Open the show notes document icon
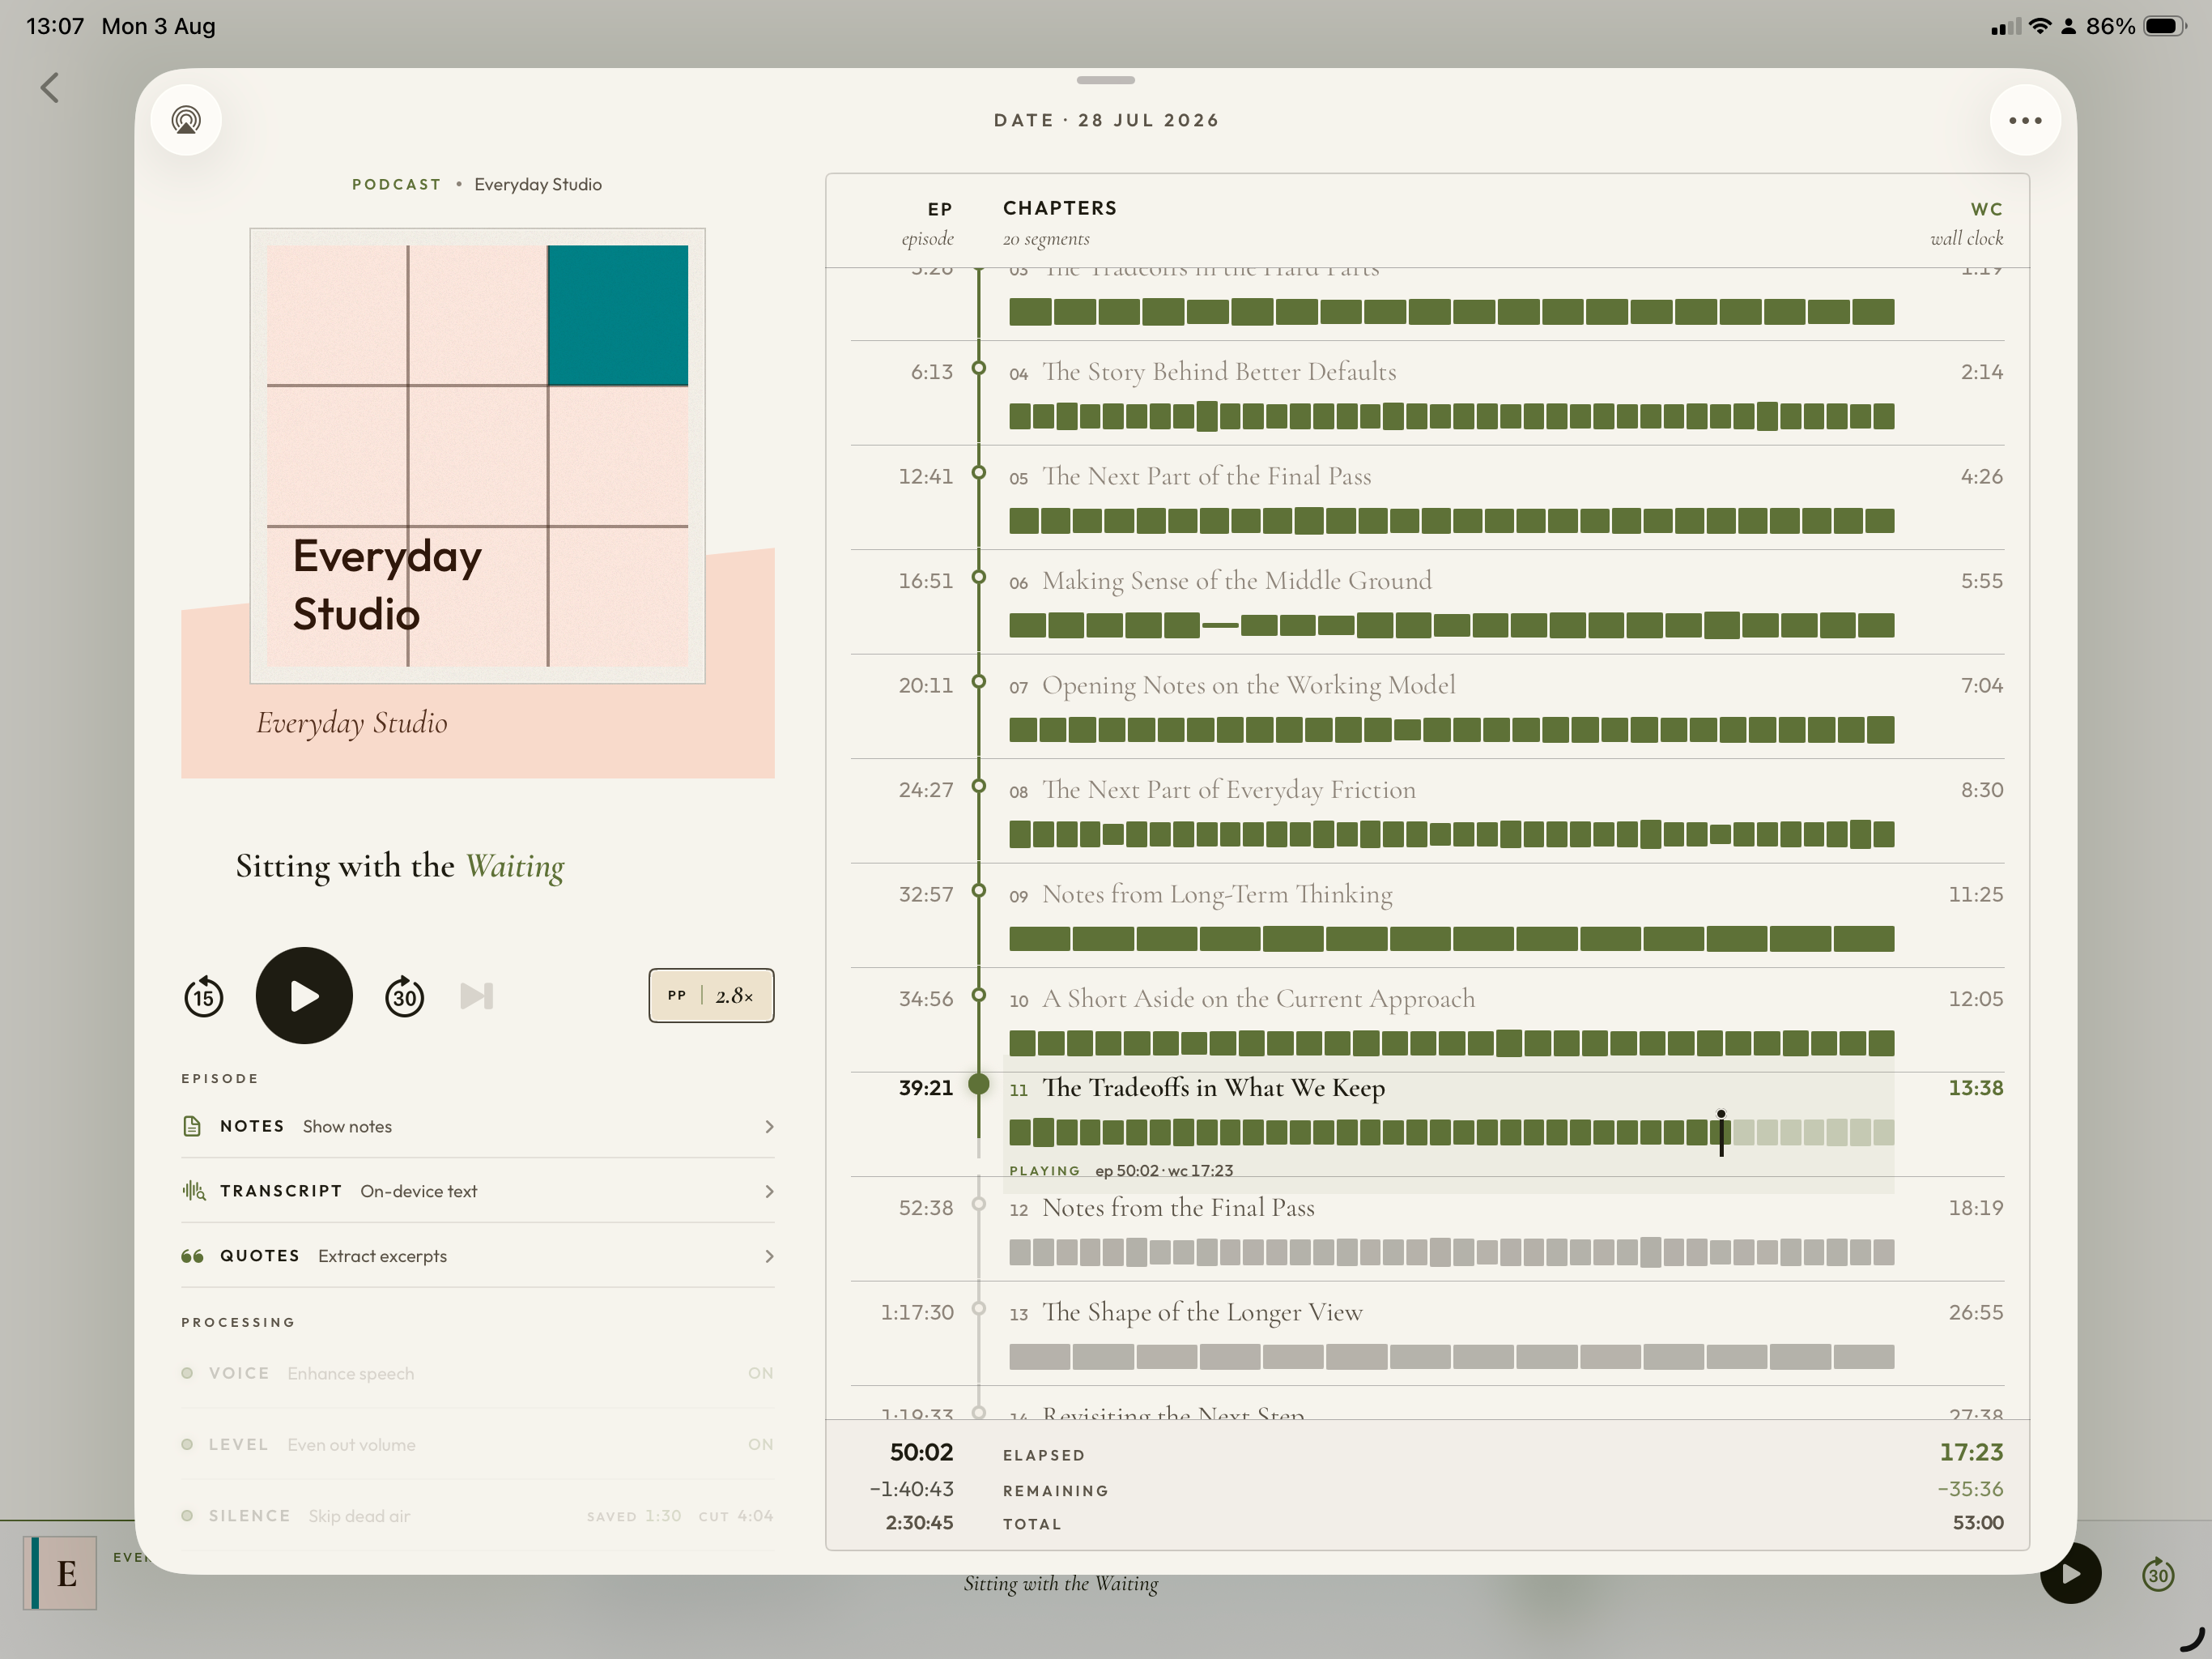Image resolution: width=2212 pixels, height=1659 pixels. (x=192, y=1127)
